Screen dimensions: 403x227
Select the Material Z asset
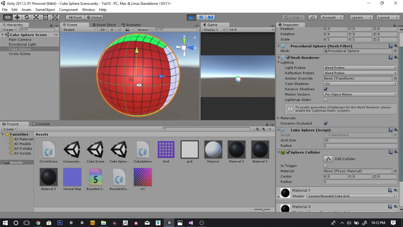coord(48,179)
